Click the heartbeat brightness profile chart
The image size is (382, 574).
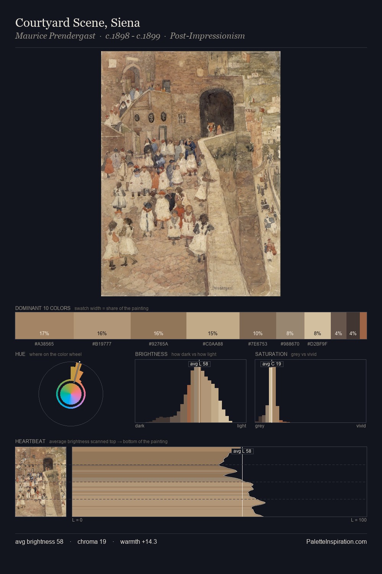[219, 482]
